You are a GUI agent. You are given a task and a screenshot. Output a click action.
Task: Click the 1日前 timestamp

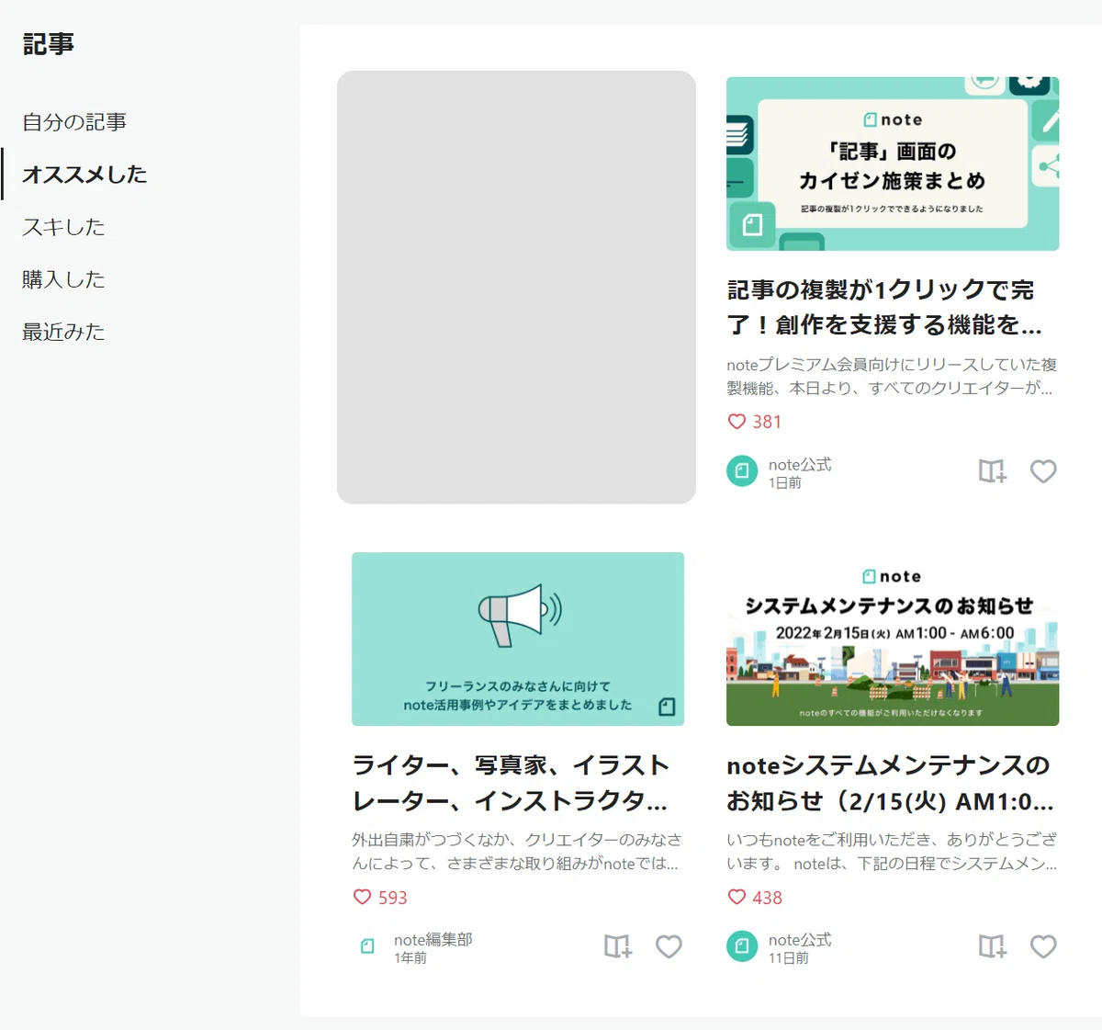pos(785,483)
